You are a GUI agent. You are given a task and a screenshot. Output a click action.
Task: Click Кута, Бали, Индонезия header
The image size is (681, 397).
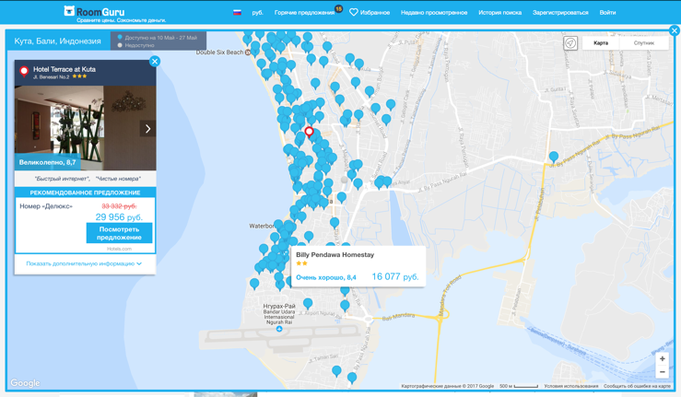pyautogui.click(x=57, y=41)
